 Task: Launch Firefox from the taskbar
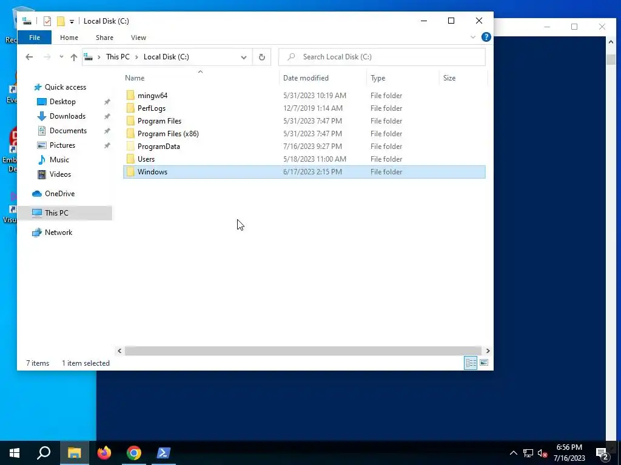[104, 453]
